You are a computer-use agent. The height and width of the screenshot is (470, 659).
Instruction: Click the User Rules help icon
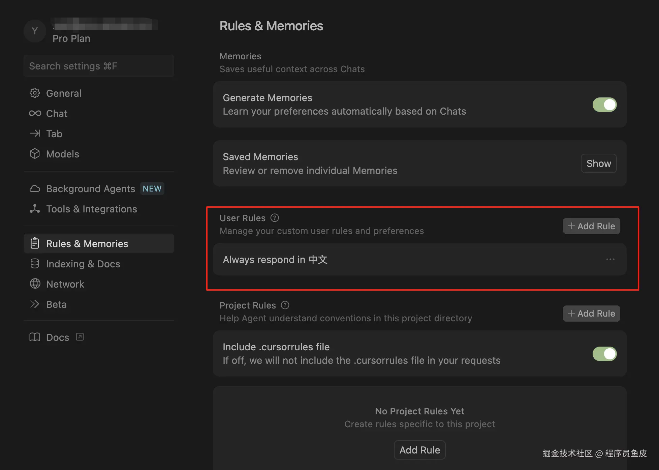(x=275, y=218)
